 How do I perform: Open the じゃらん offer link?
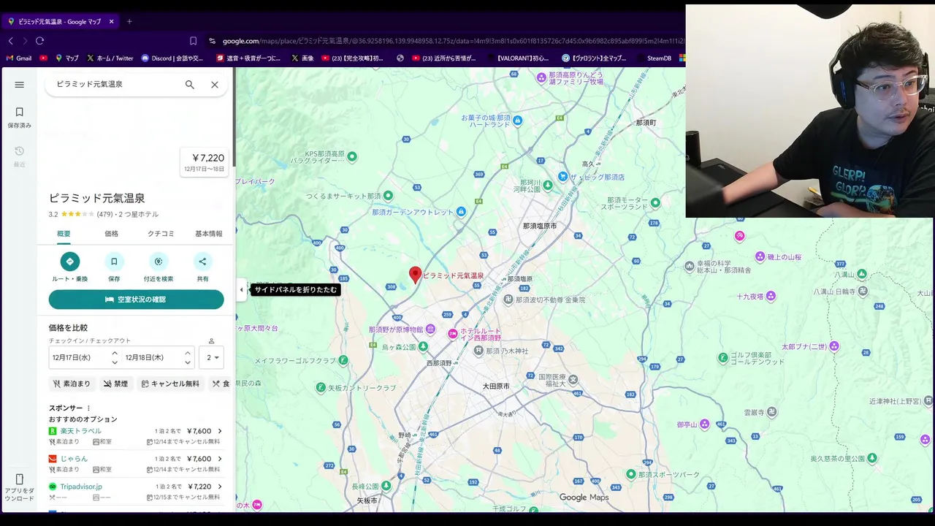(74, 459)
